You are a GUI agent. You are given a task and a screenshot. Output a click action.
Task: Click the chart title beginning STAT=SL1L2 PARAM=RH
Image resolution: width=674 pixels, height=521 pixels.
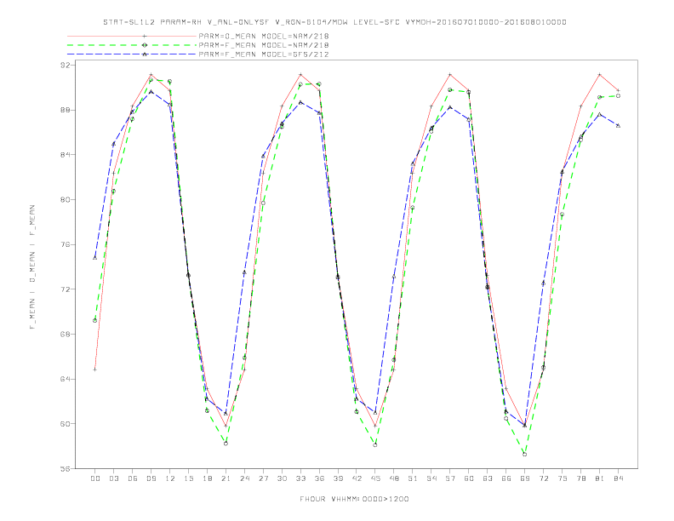tap(334, 22)
